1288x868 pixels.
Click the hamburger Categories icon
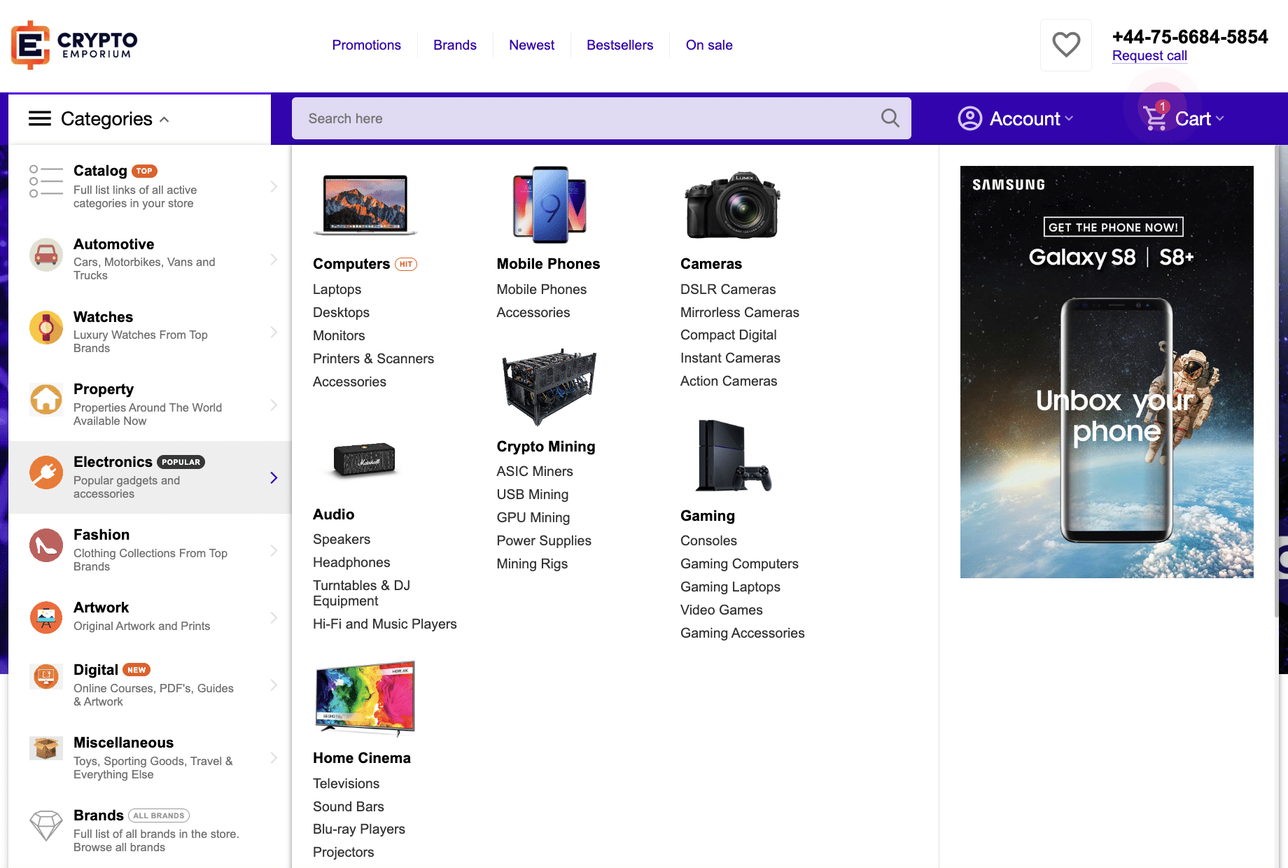tap(40, 119)
